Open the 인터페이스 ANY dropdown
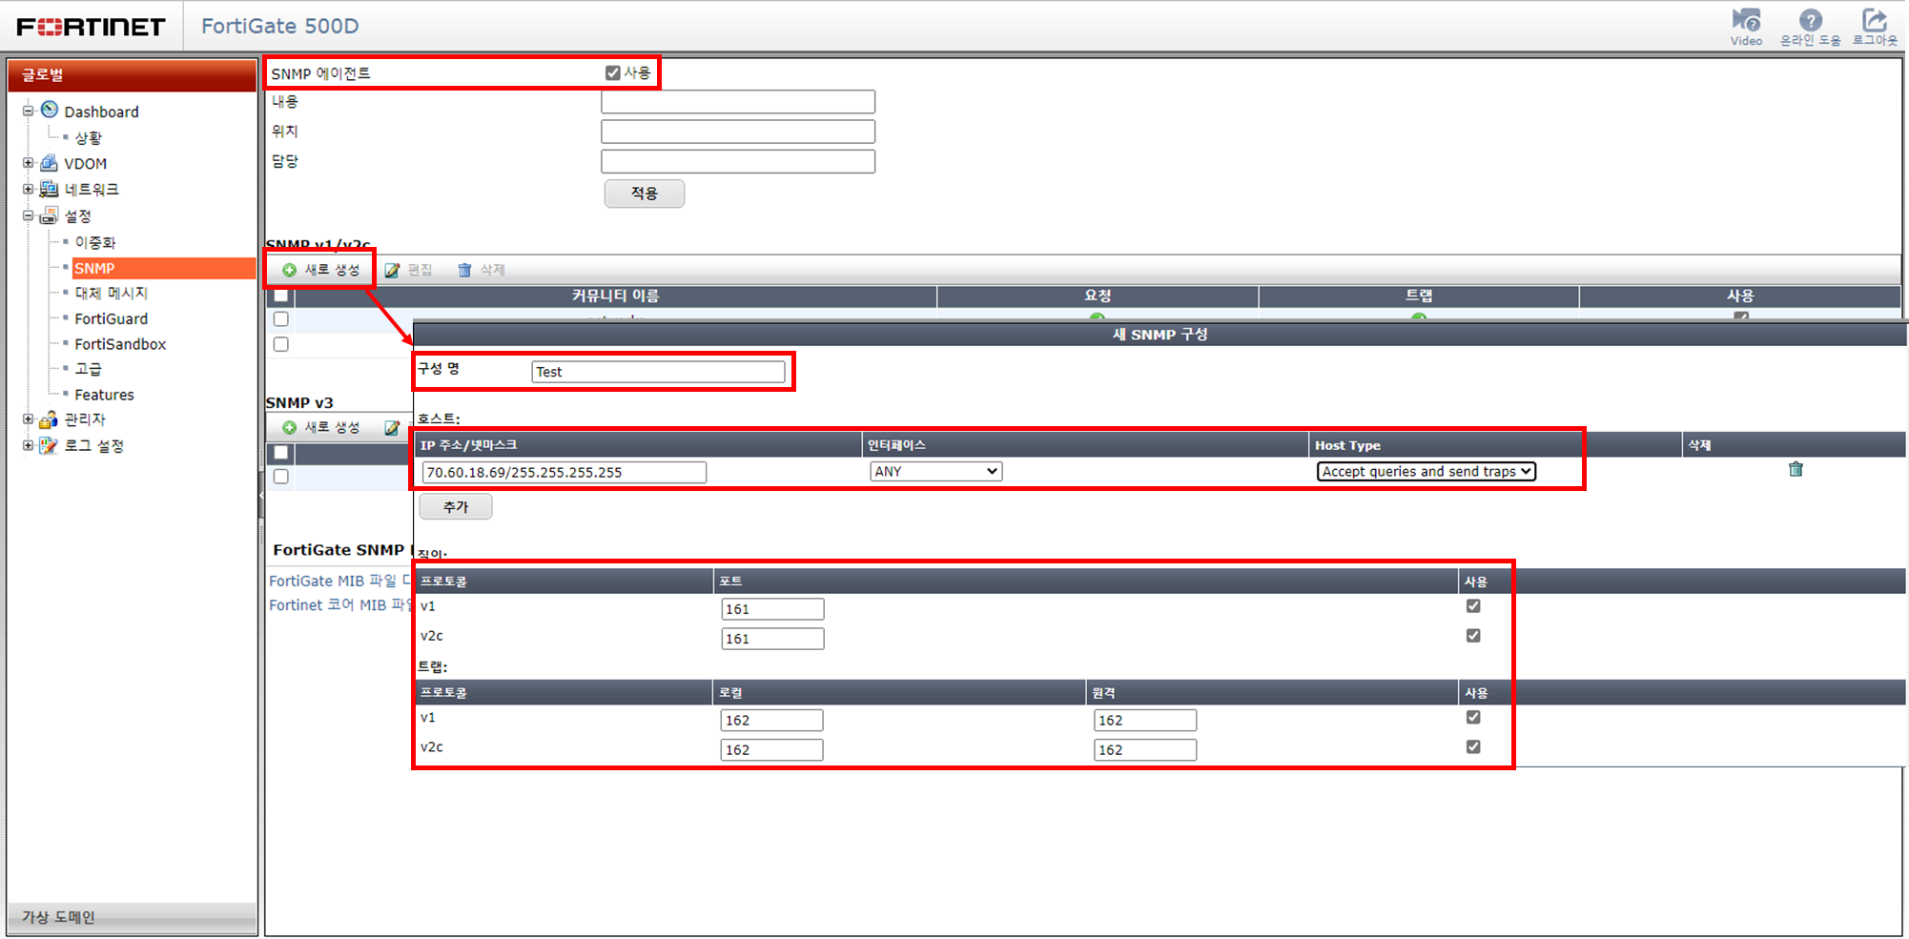 click(935, 471)
